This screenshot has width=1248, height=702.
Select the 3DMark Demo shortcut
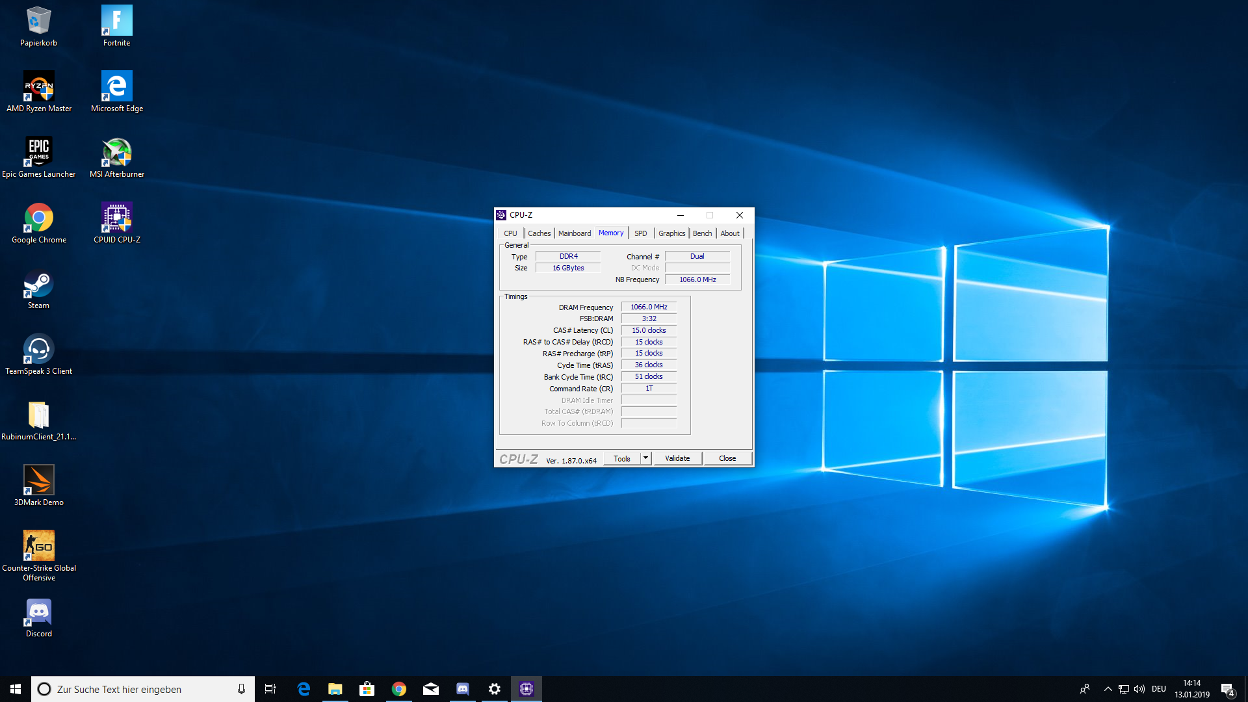coord(39,481)
